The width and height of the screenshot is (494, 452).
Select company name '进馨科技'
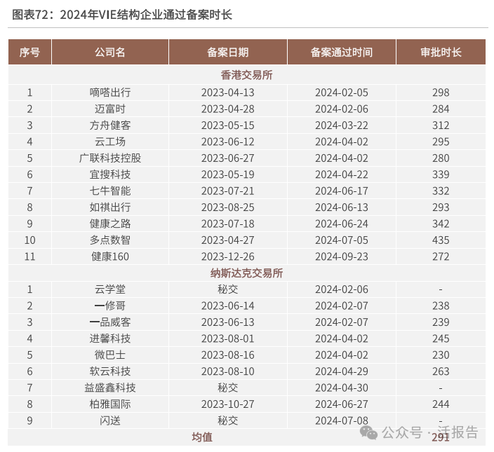point(110,338)
